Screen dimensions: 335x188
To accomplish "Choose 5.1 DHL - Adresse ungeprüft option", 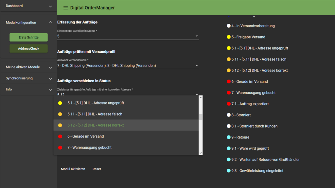I will pyautogui.click(x=96, y=103).
